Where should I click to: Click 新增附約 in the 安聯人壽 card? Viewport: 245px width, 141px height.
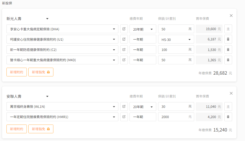17,129
